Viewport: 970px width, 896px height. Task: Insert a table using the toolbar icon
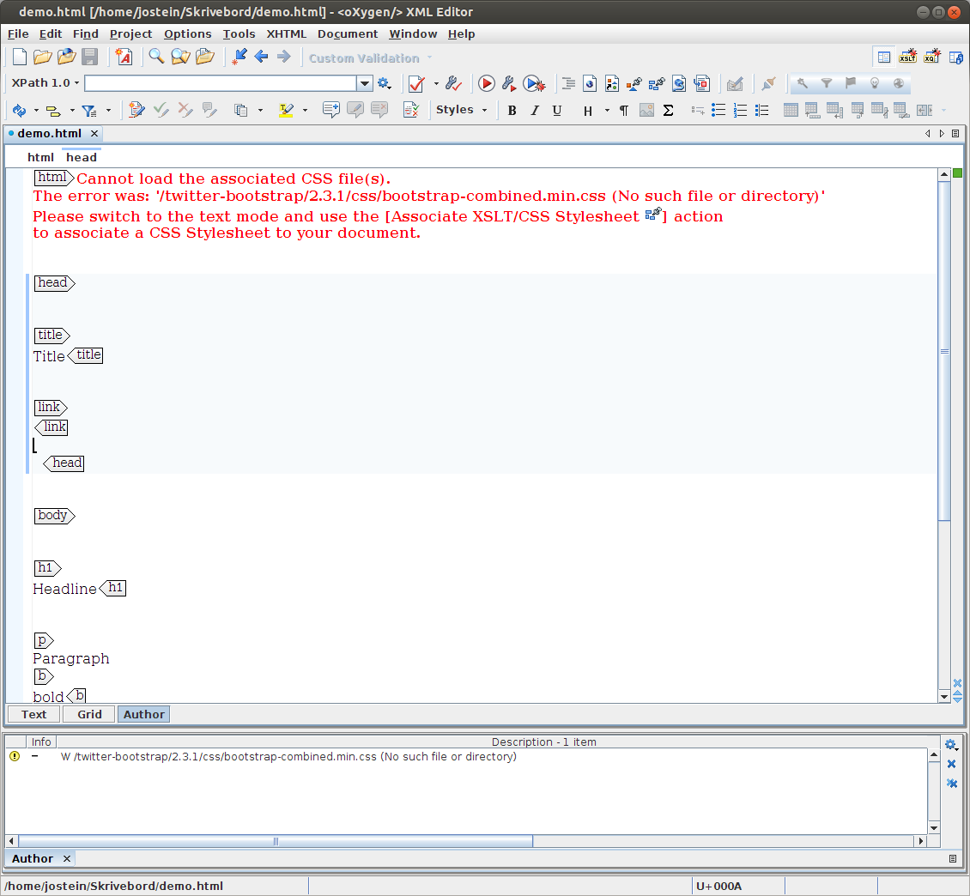tap(791, 111)
